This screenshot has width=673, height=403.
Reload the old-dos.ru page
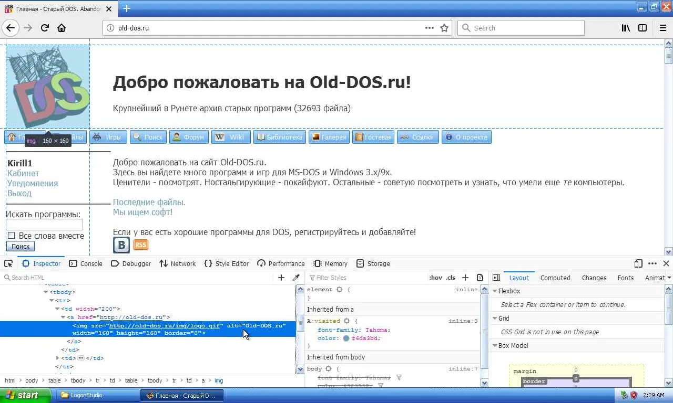click(x=45, y=28)
